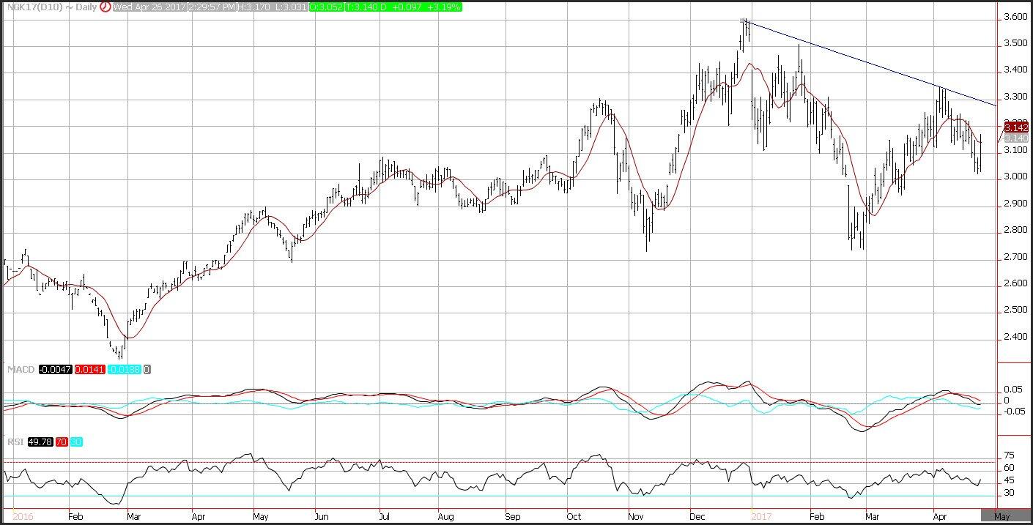Click the red MACD signal value 0.0141

89,370
